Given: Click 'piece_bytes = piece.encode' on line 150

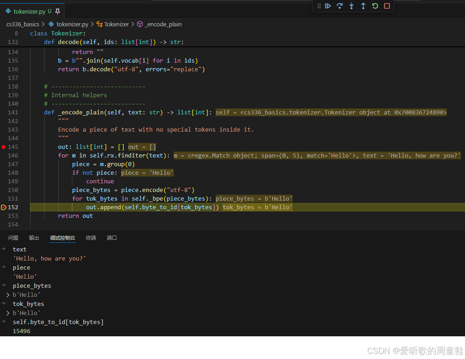Looking at the screenshot, I should click(x=133, y=190).
